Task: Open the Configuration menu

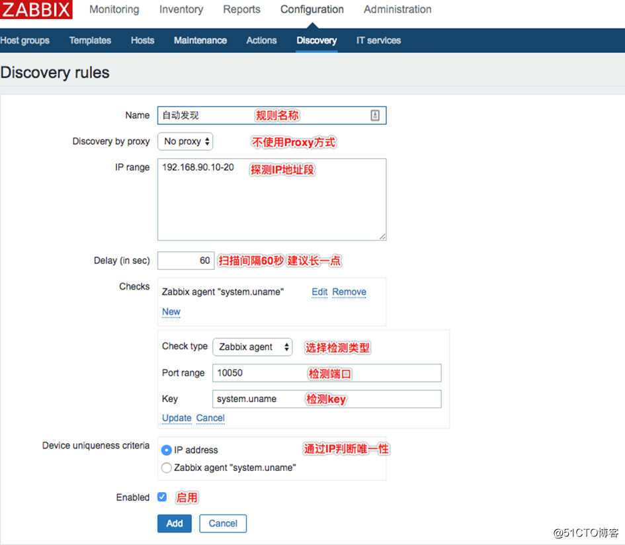Action: [x=312, y=9]
